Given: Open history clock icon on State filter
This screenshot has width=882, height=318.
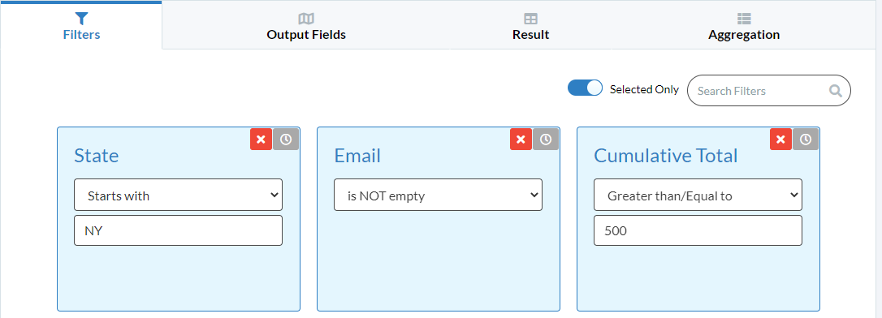Looking at the screenshot, I should pos(286,140).
